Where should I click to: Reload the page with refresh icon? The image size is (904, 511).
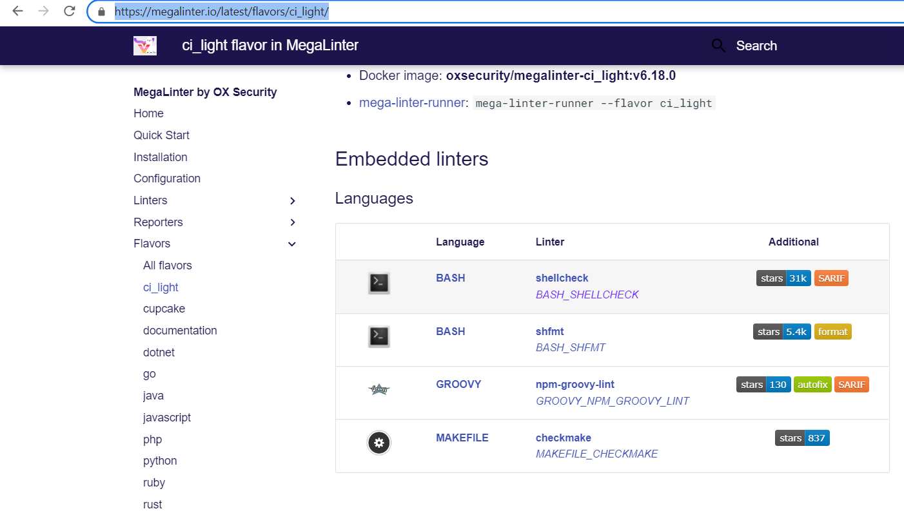69,11
